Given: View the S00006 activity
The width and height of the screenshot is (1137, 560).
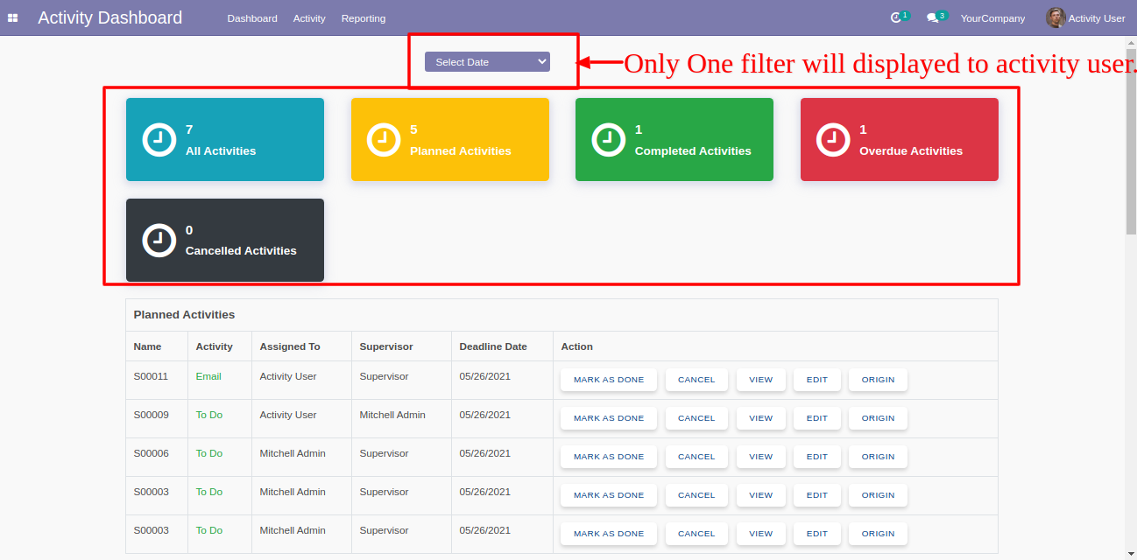Looking at the screenshot, I should click(x=761, y=457).
